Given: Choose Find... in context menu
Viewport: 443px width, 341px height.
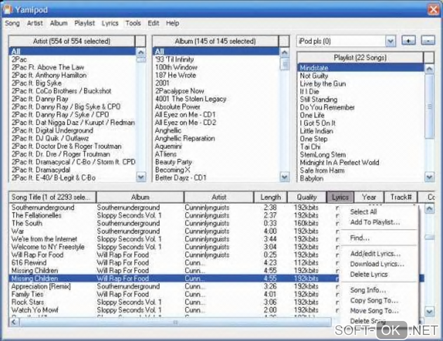Looking at the screenshot, I should 360,238.
